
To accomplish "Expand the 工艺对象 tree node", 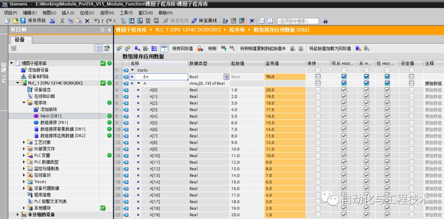I will (x=24, y=142).
